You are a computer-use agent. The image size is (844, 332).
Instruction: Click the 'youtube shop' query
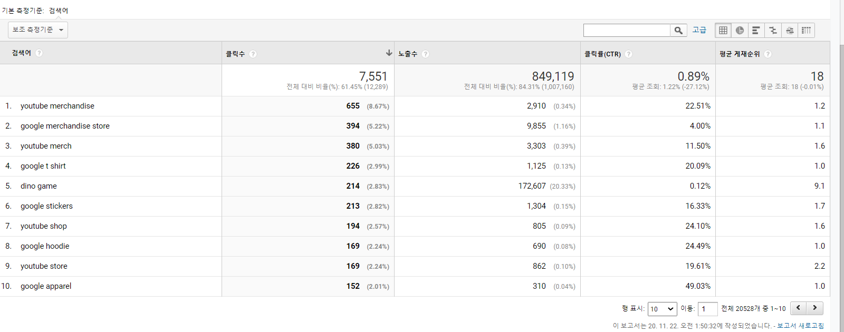[x=44, y=226]
